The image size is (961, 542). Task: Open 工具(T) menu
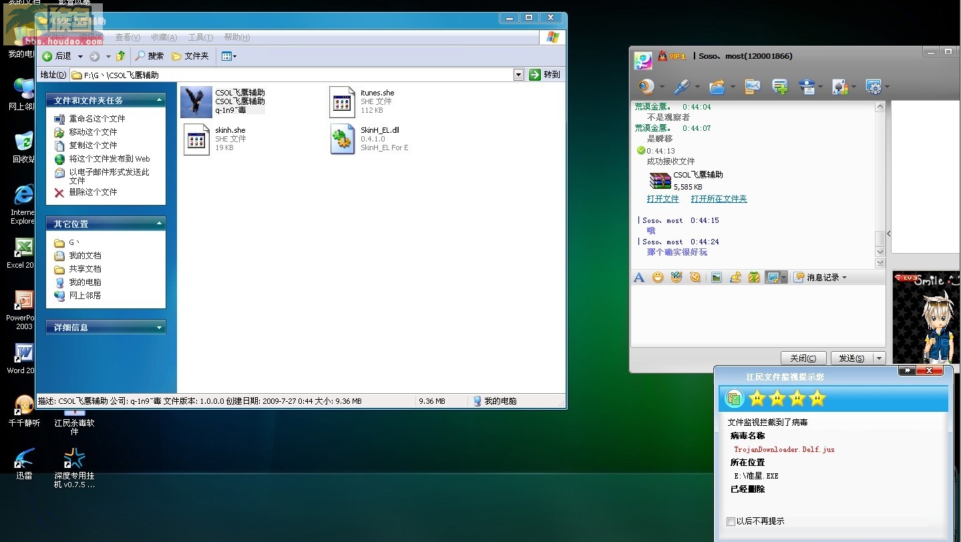200,37
